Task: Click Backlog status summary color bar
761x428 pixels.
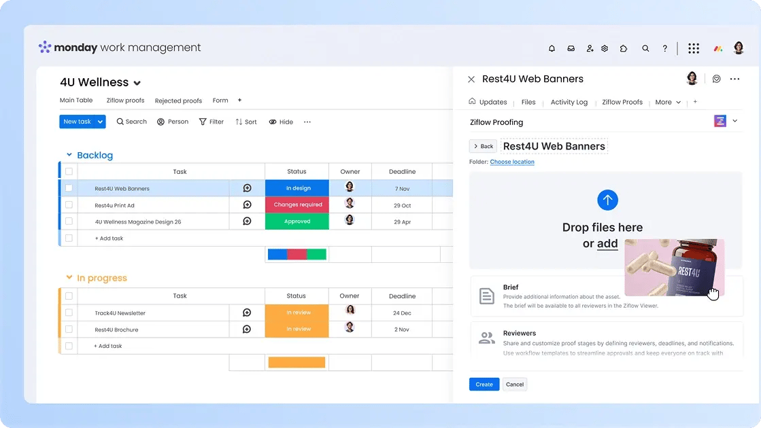Action: pos(297,254)
